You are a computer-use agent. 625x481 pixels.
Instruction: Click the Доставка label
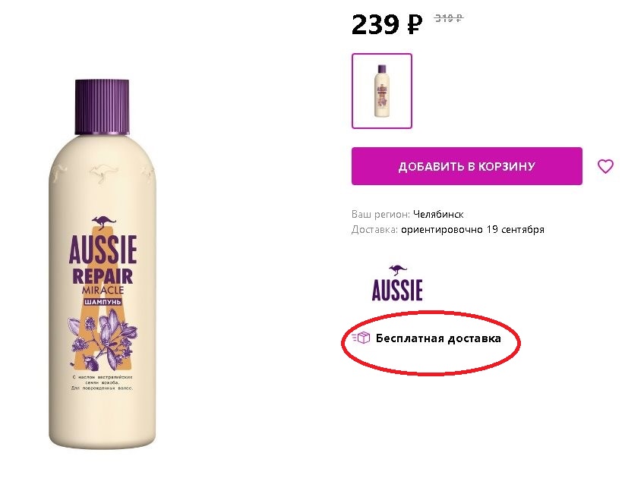[x=374, y=229]
